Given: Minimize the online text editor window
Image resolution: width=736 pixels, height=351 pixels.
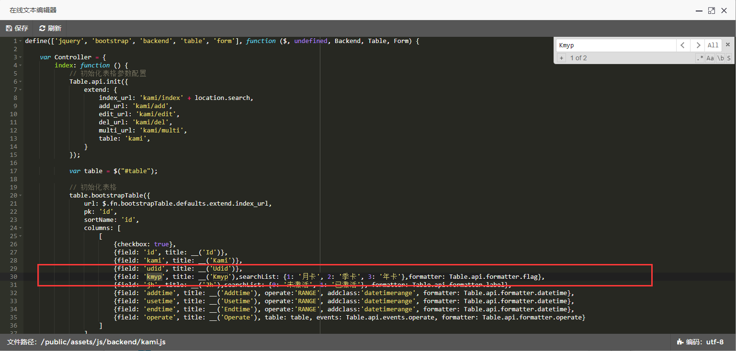Looking at the screenshot, I should click(x=699, y=11).
